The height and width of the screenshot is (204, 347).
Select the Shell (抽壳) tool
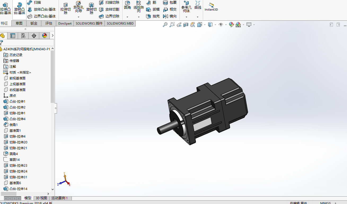pyautogui.click(x=153, y=16)
